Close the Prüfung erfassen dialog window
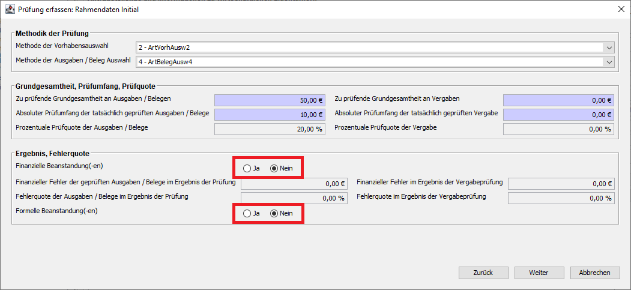 click(621, 10)
